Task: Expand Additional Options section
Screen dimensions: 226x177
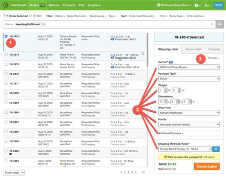Action: click(171, 133)
